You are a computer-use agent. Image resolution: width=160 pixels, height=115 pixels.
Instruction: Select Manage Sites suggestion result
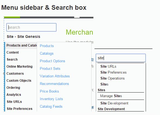111,96
